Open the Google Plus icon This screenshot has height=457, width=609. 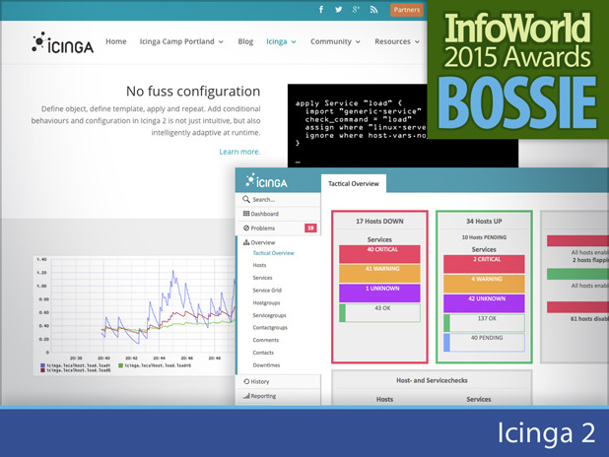pyautogui.click(x=356, y=10)
